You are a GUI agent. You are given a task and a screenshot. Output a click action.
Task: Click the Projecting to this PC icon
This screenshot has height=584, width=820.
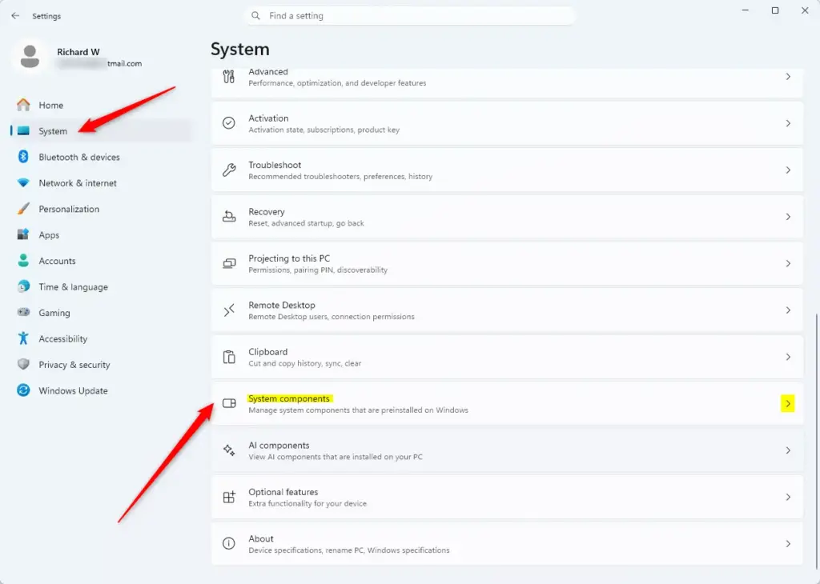coord(229,263)
